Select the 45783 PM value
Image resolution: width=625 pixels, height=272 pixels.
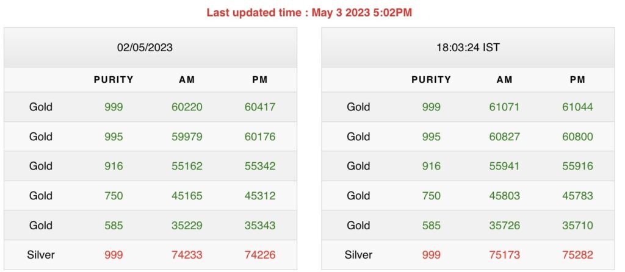pyautogui.click(x=577, y=196)
